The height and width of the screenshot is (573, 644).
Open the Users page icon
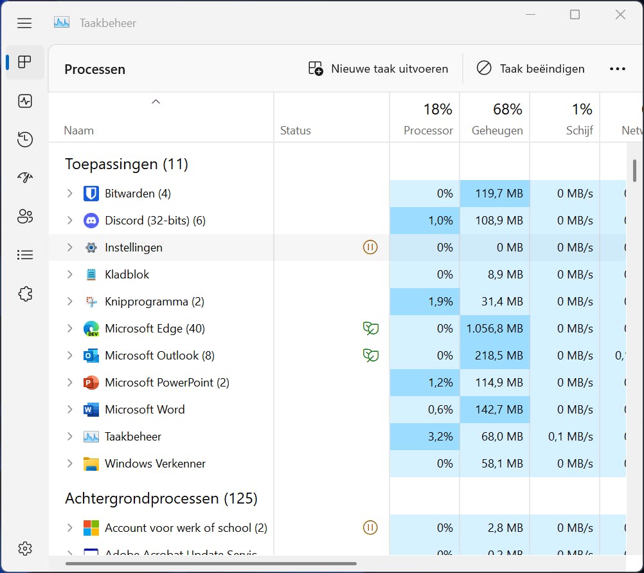click(25, 217)
